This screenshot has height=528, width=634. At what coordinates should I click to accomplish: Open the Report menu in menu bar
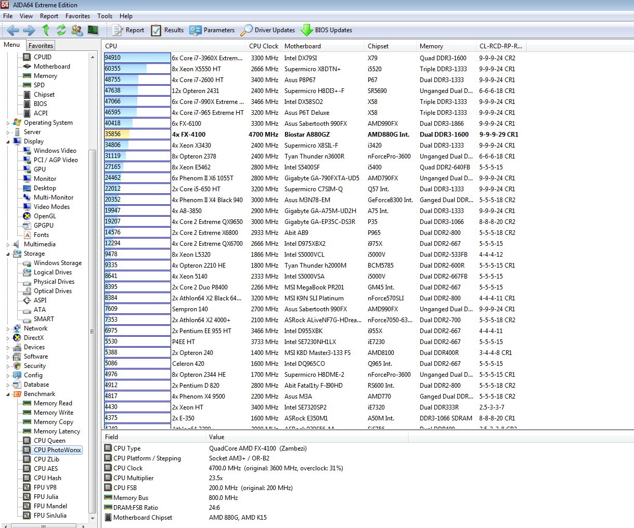[49, 16]
